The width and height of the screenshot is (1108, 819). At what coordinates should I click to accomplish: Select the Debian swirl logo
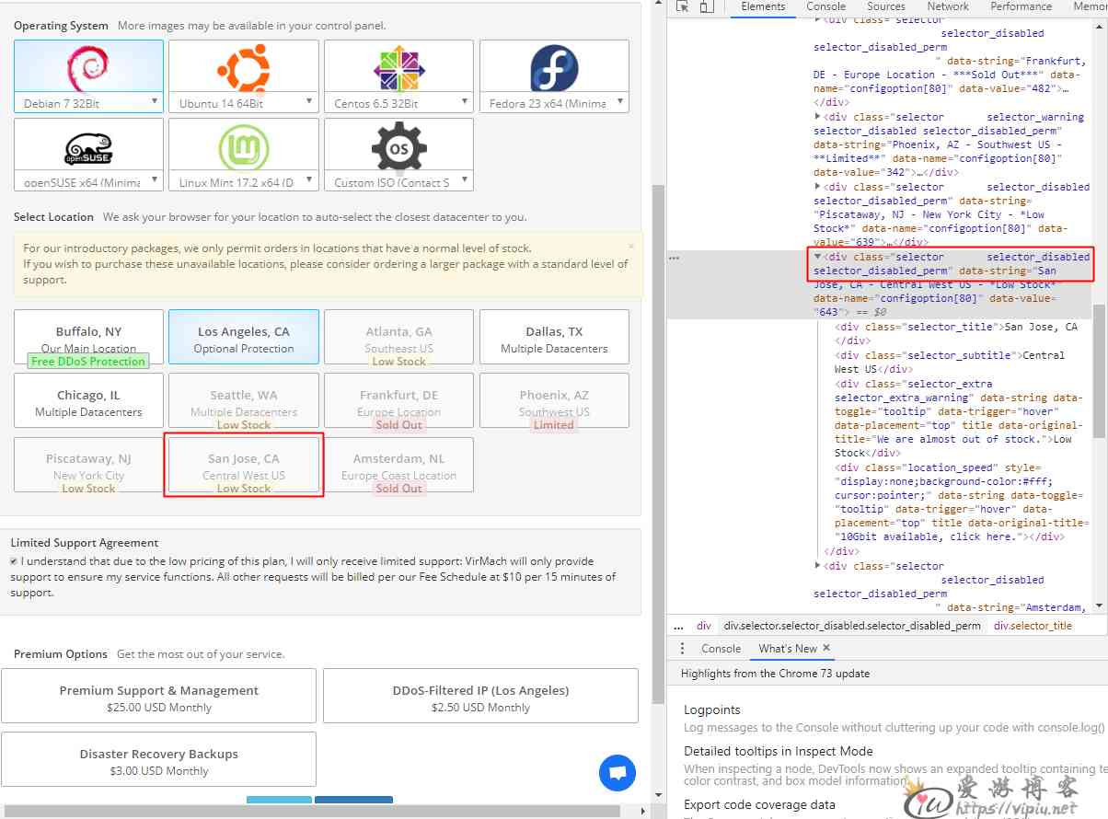[88, 67]
